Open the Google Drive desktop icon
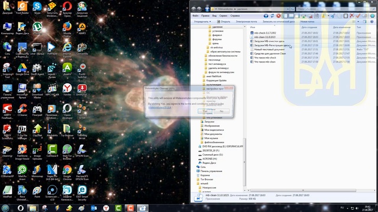Image resolution: width=378 pixels, height=212 pixels. point(22,69)
